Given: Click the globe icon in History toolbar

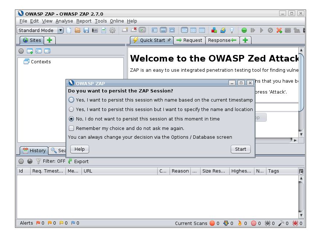Looking at the screenshot, I should [x=30, y=161].
